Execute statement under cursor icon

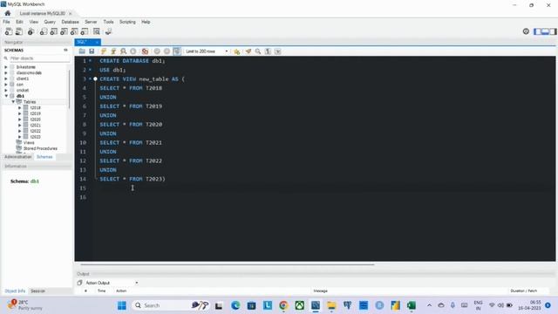(113, 51)
